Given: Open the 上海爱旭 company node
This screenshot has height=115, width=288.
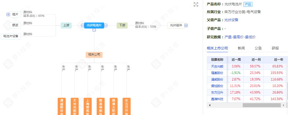Looking at the screenshot, I should [x=88, y=106].
